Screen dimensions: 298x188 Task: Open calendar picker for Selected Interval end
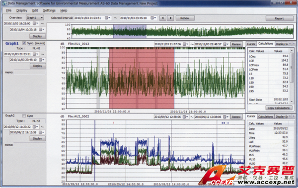point(153,18)
